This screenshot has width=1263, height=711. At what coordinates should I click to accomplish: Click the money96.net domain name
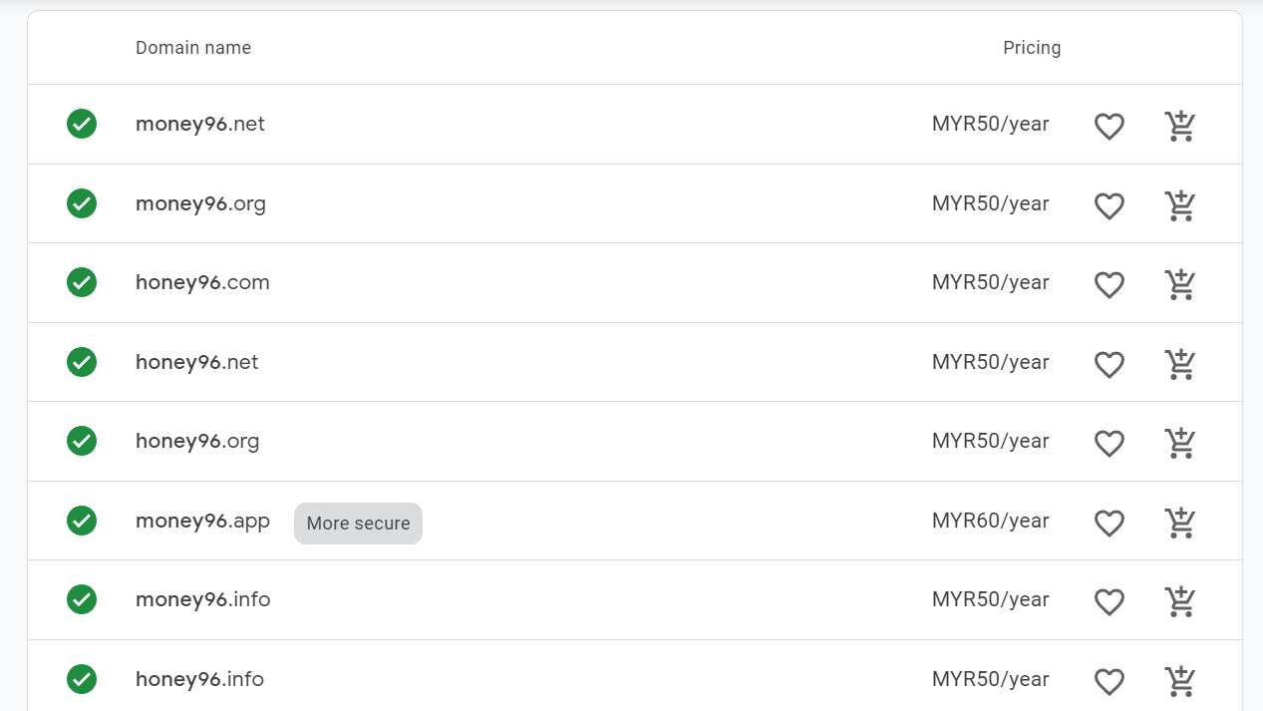(x=200, y=125)
